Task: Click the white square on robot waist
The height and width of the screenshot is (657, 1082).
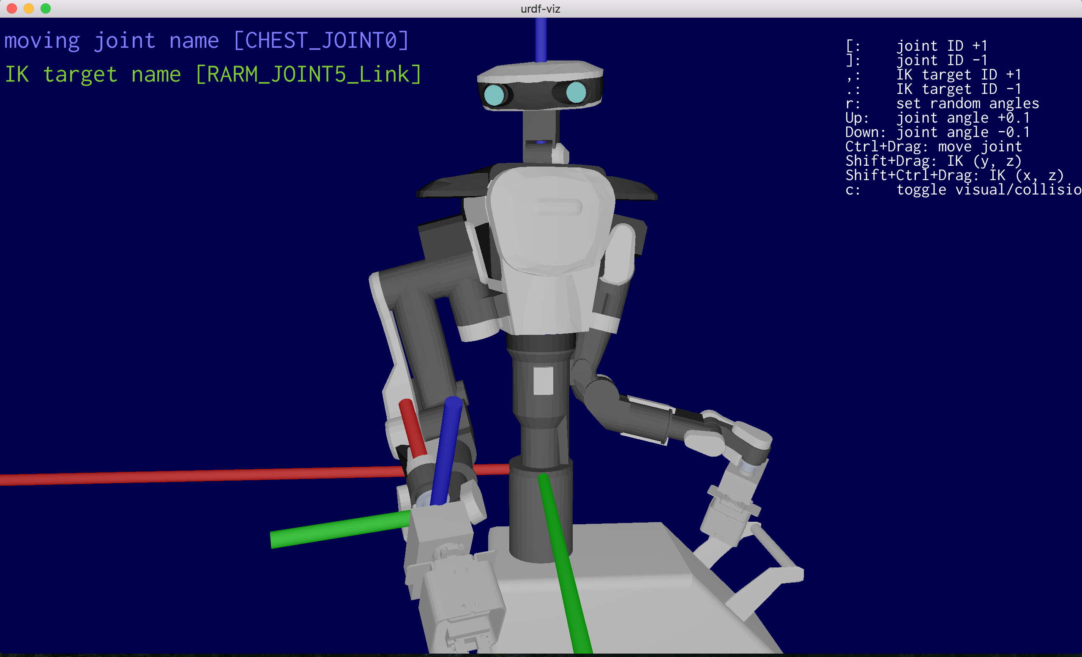Action: 543,381
